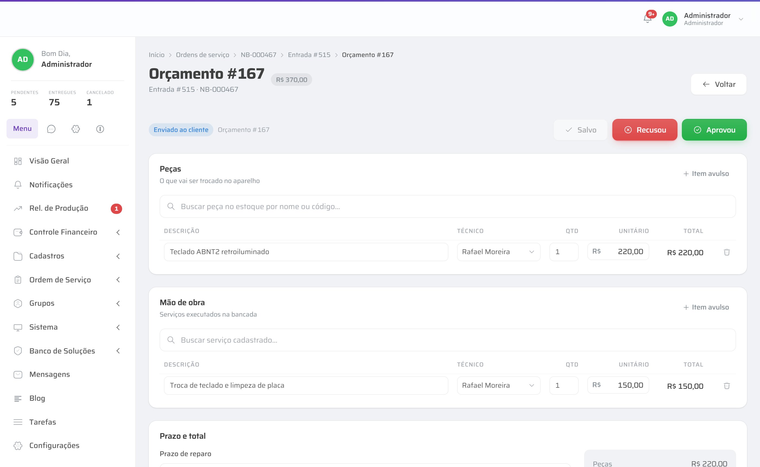Open technician dropdown for Teclado ABNT2 row
Image resolution: width=760 pixels, height=467 pixels.
click(x=499, y=252)
